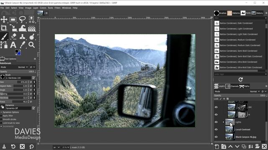Select the Eraser tool
This screenshot has height=150, width=268.
(13, 36)
